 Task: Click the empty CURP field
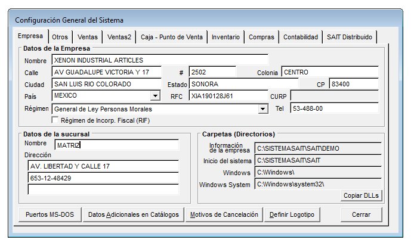(x=335, y=96)
